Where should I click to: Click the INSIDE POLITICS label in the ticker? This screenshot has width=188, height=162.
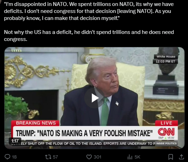pyautogui.click(x=166, y=143)
